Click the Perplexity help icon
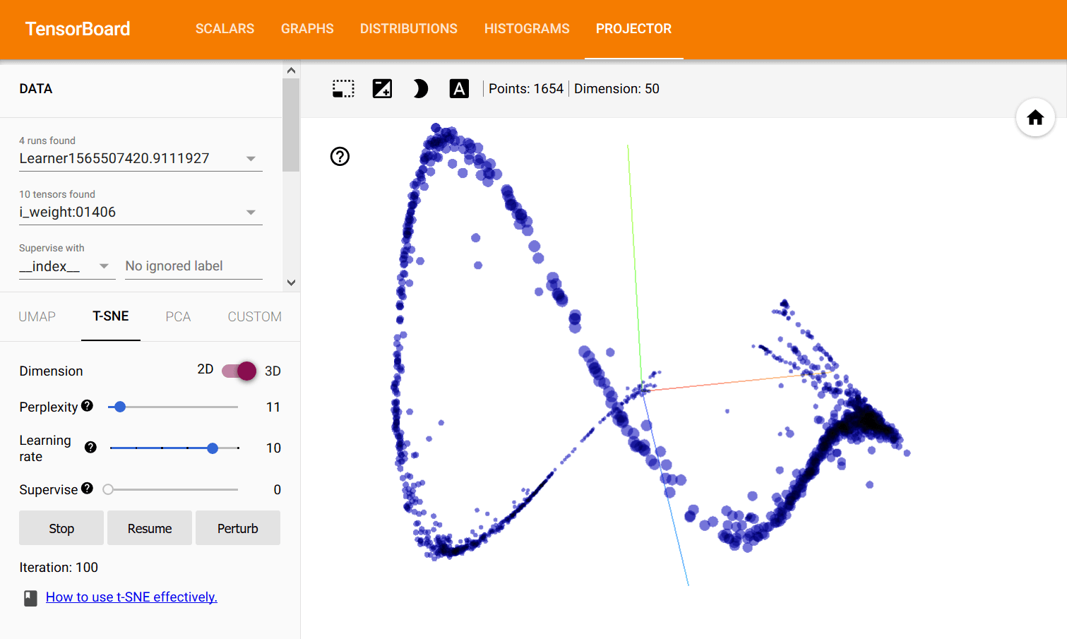Viewport: 1067px width, 639px height. [x=87, y=405]
